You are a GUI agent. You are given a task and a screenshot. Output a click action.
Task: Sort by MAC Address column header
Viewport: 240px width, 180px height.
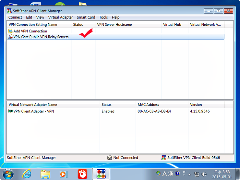[x=162, y=105]
